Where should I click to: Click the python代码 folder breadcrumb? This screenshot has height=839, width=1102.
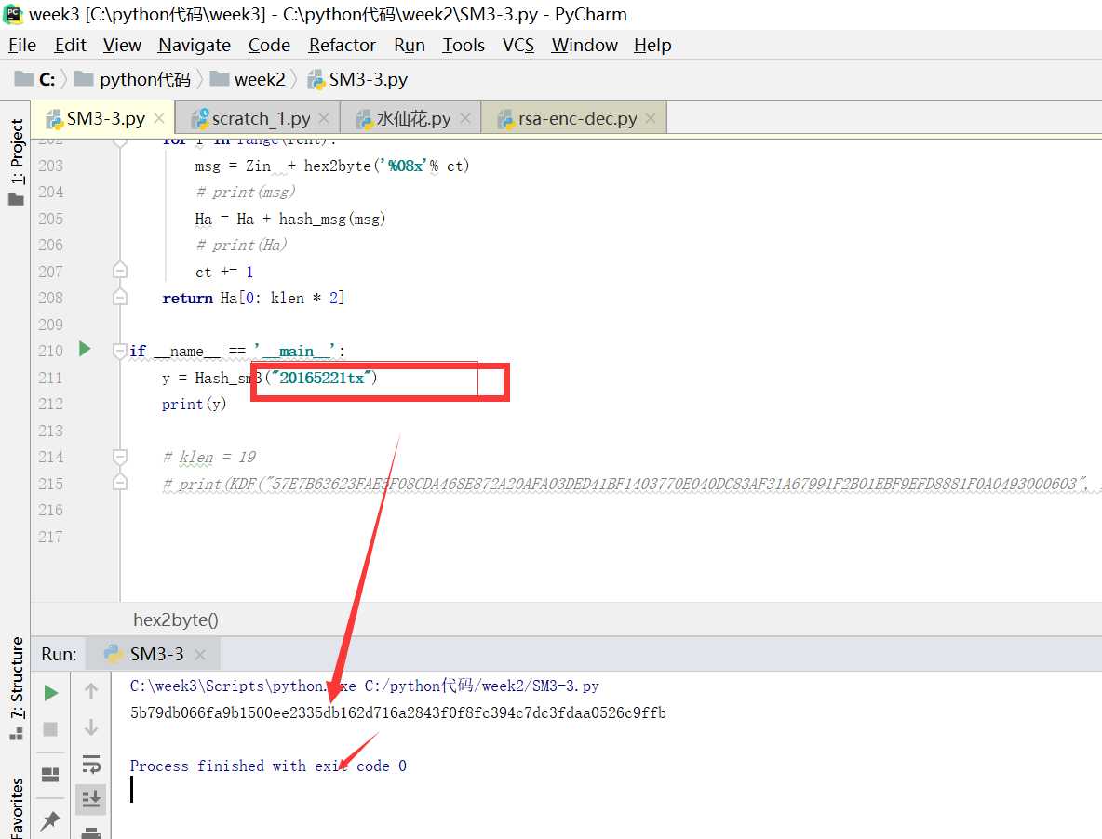133,79
